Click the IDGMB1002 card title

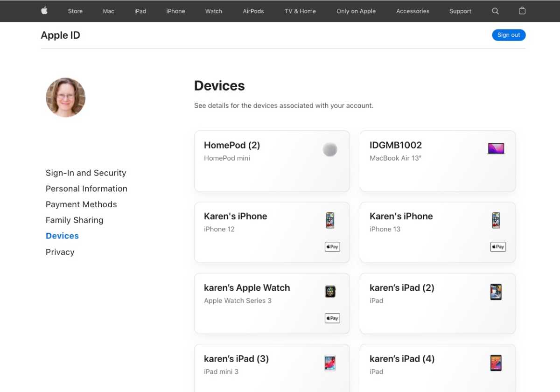(x=396, y=145)
